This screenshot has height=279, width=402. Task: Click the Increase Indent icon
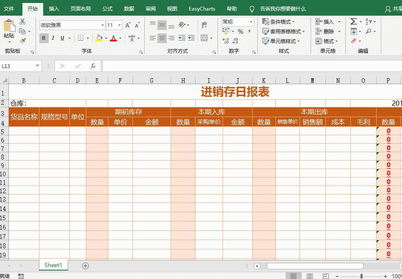coord(191,38)
